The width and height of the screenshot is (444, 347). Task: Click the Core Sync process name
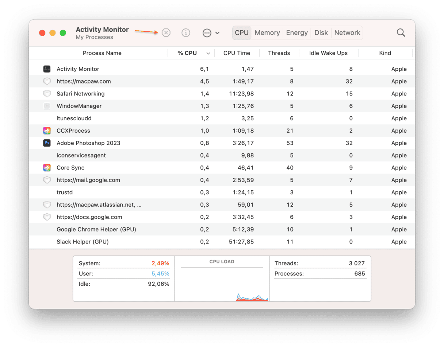(x=70, y=168)
